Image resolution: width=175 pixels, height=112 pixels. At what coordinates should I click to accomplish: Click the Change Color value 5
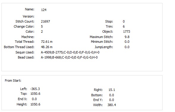42,26
